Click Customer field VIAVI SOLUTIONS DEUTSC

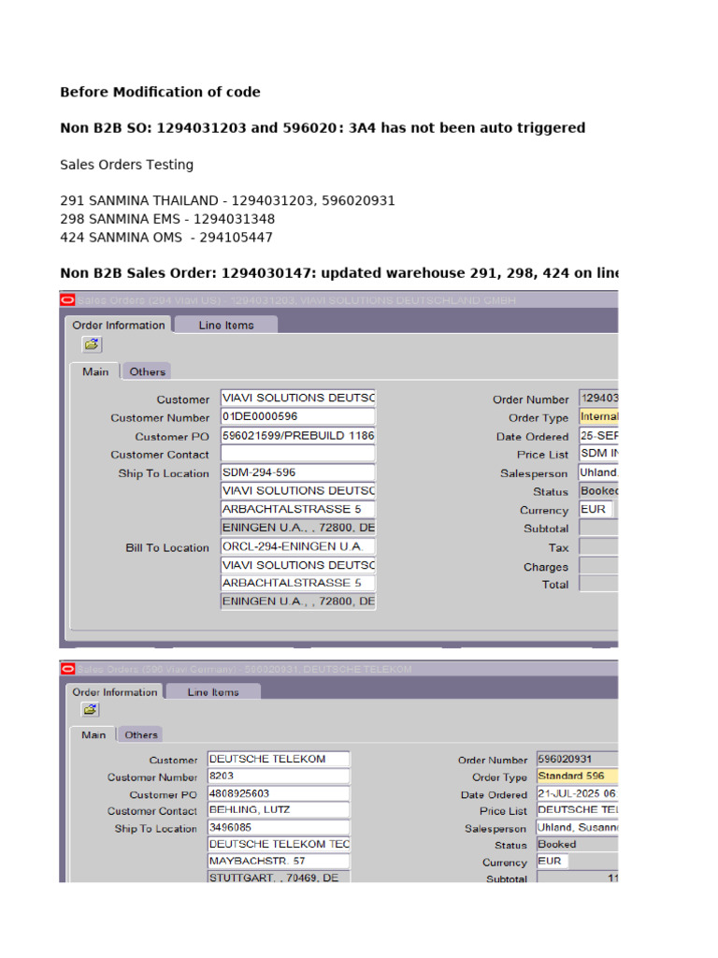[298, 398]
